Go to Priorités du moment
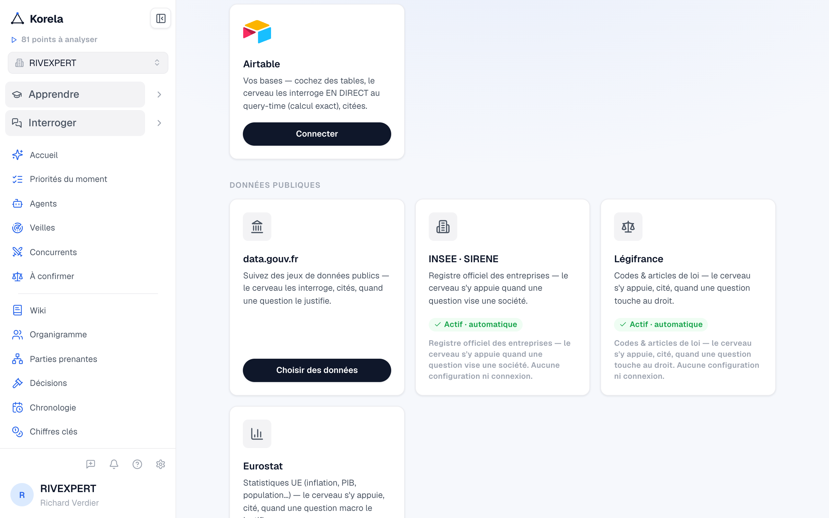The width and height of the screenshot is (829, 518). click(x=69, y=179)
